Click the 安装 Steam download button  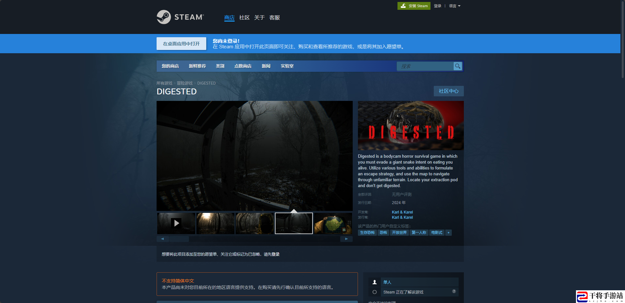[x=414, y=6]
